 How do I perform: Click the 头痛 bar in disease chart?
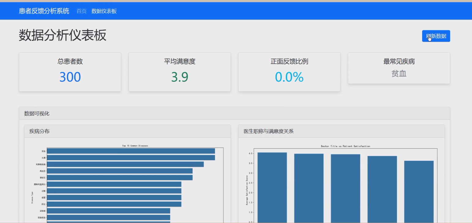[x=131, y=158]
